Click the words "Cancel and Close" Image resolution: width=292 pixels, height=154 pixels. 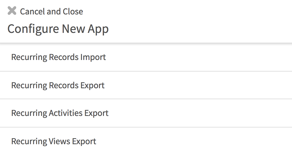click(x=51, y=12)
